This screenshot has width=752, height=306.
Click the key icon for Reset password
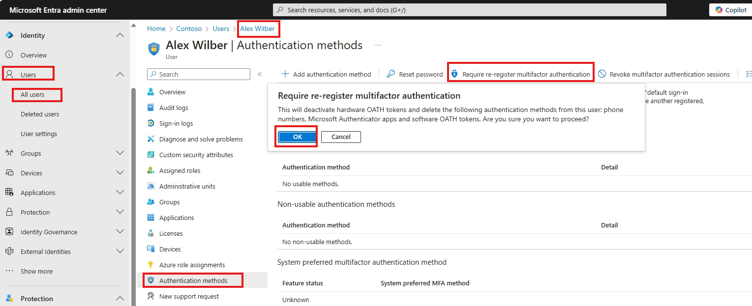(391, 74)
